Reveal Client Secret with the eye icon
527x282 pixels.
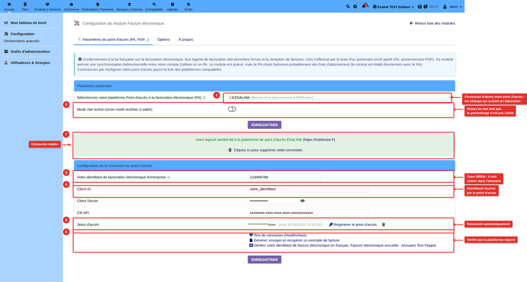(x=303, y=201)
